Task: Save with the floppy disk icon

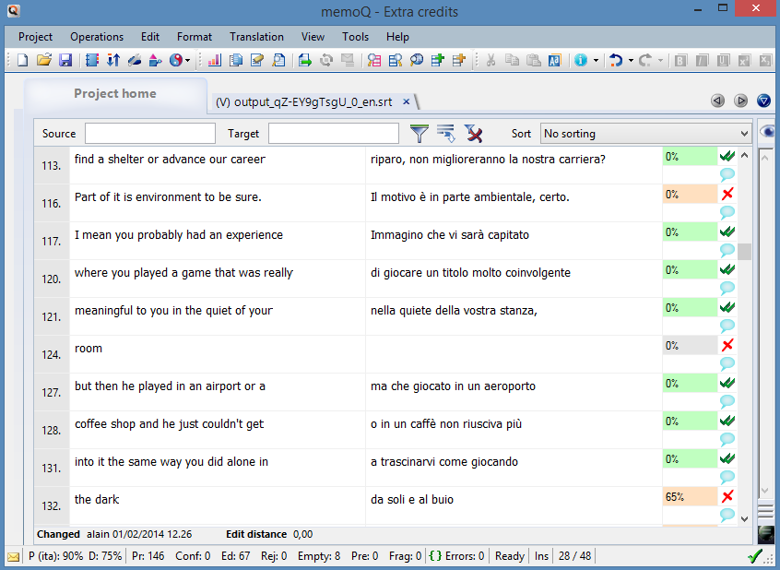Action: click(x=65, y=60)
